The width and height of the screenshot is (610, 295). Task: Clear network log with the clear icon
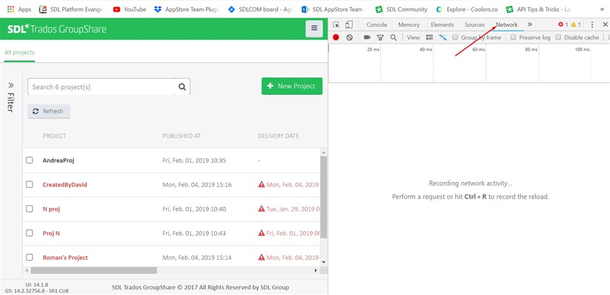(349, 38)
